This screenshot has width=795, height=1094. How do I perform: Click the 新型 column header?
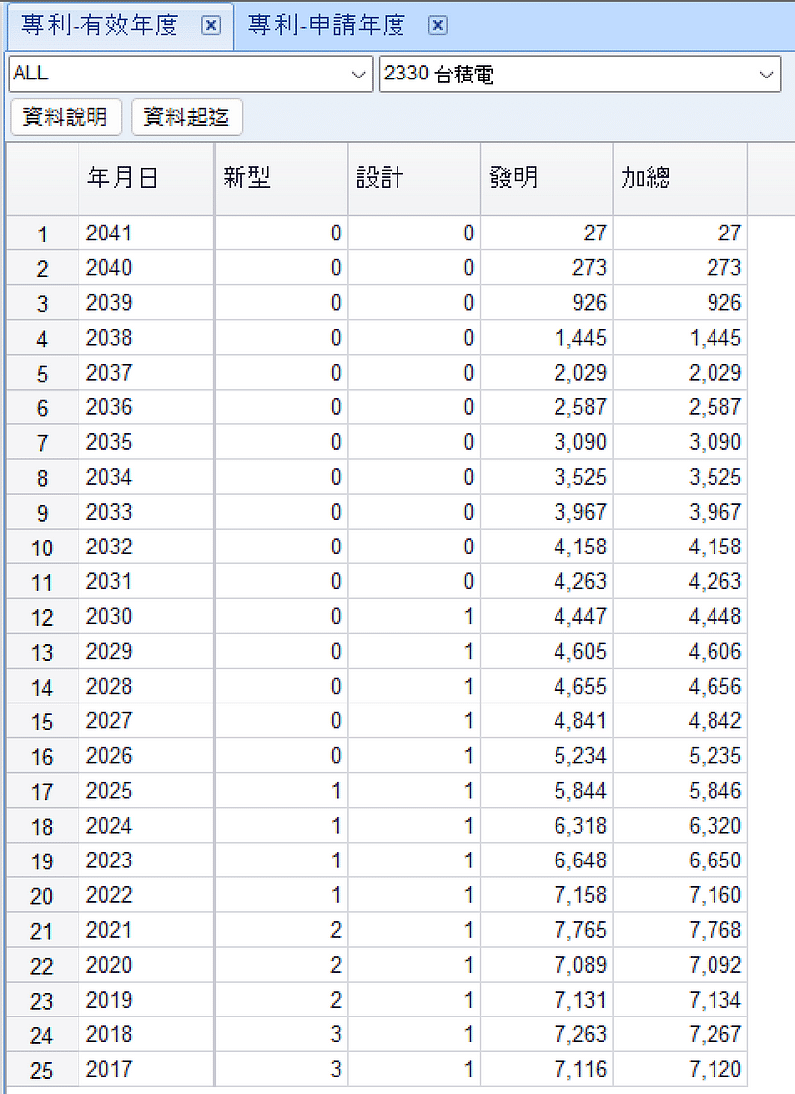(280, 178)
